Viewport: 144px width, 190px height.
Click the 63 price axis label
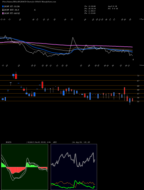click(138, 86)
